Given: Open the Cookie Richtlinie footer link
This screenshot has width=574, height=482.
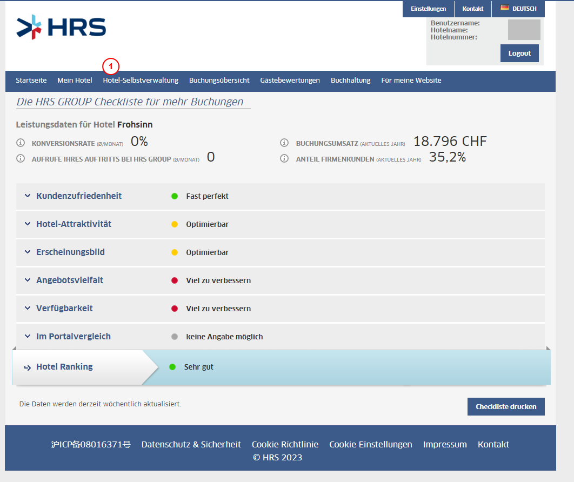Looking at the screenshot, I should click(285, 444).
